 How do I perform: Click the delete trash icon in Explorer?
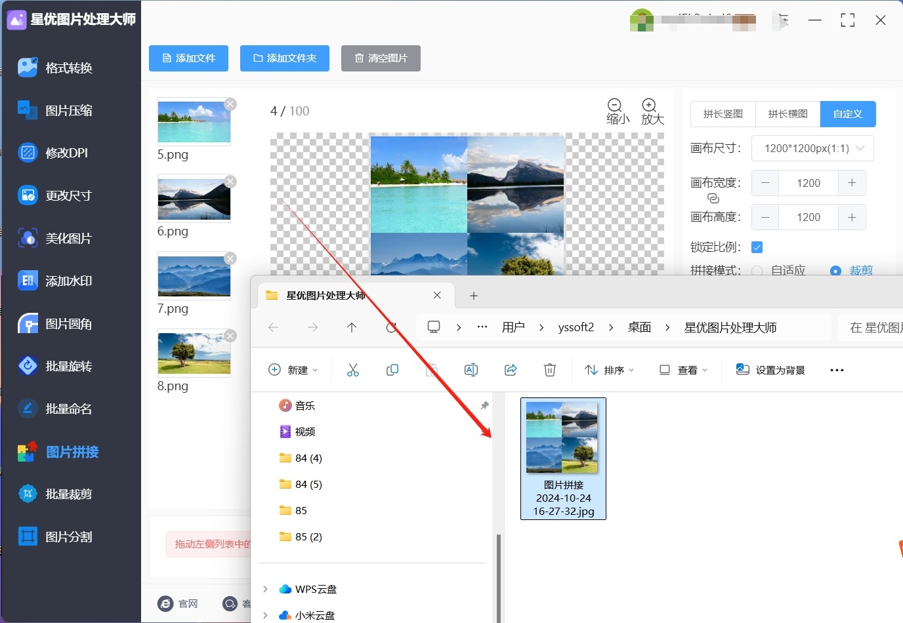(x=550, y=370)
